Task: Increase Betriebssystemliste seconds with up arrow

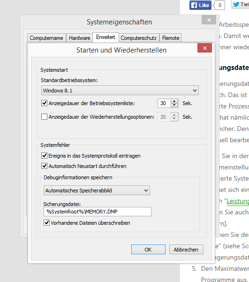Action: 174,101
